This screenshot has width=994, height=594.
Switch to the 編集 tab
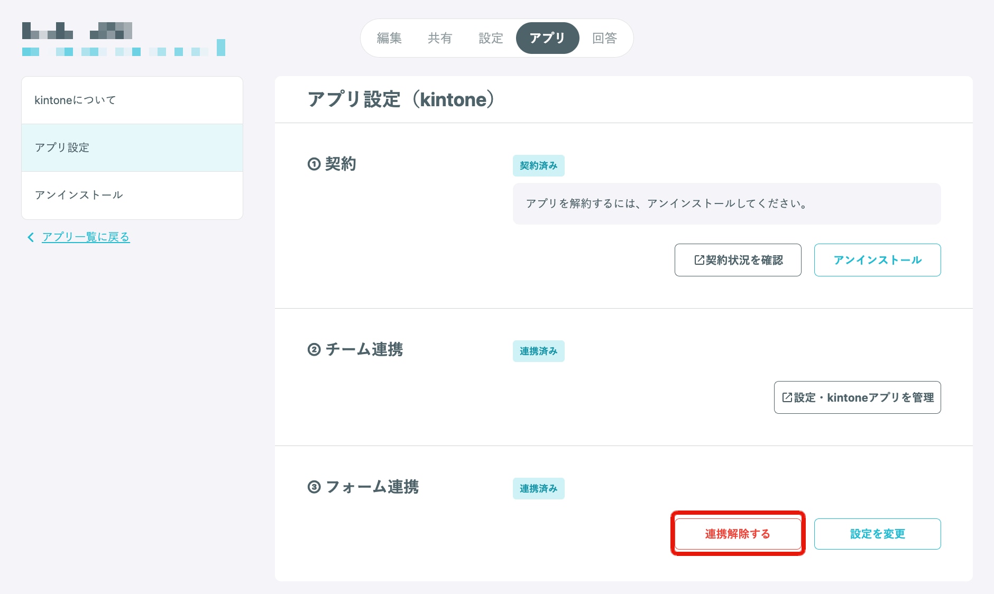click(389, 38)
